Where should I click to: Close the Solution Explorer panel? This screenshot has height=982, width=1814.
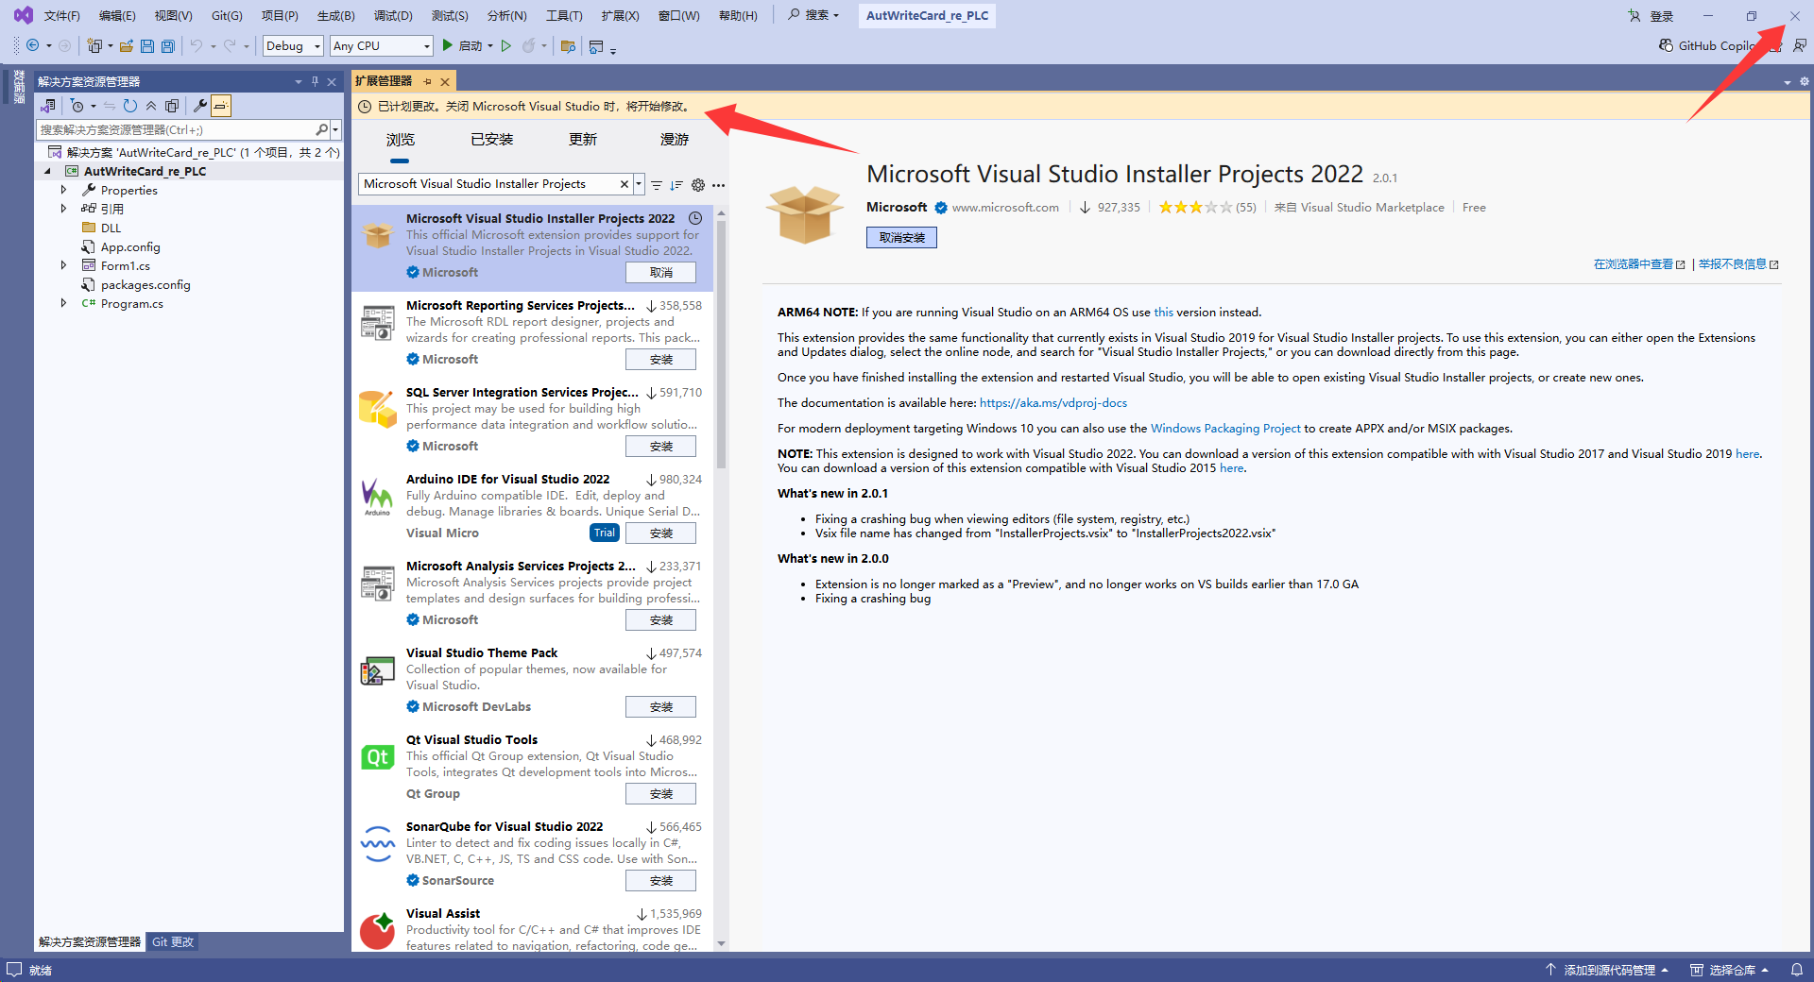(332, 81)
